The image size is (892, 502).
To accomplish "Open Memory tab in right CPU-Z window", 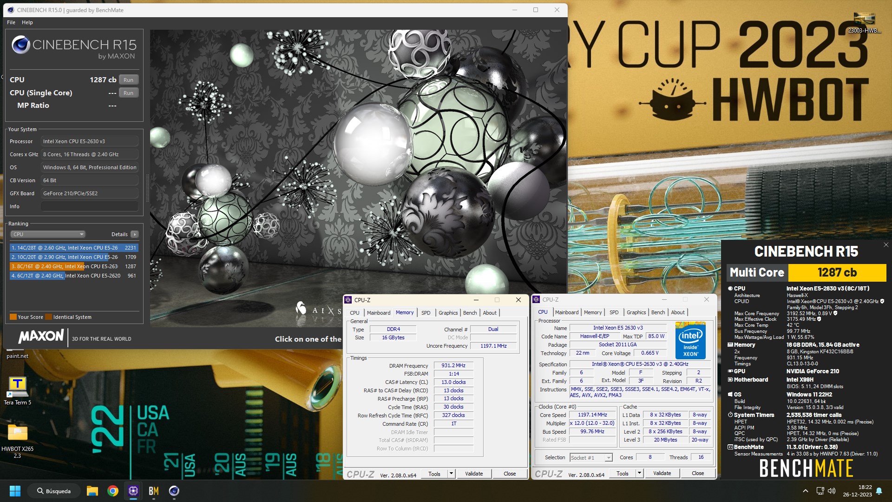I will [592, 312].
